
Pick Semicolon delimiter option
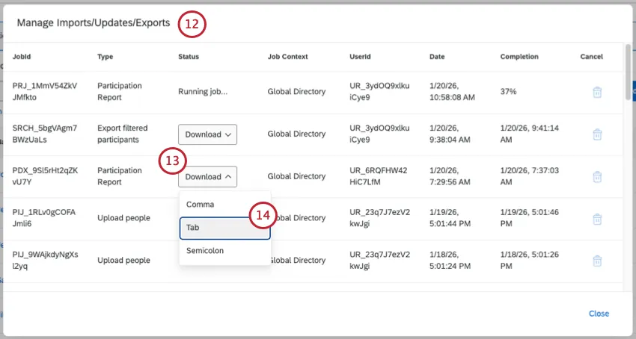pyautogui.click(x=205, y=251)
